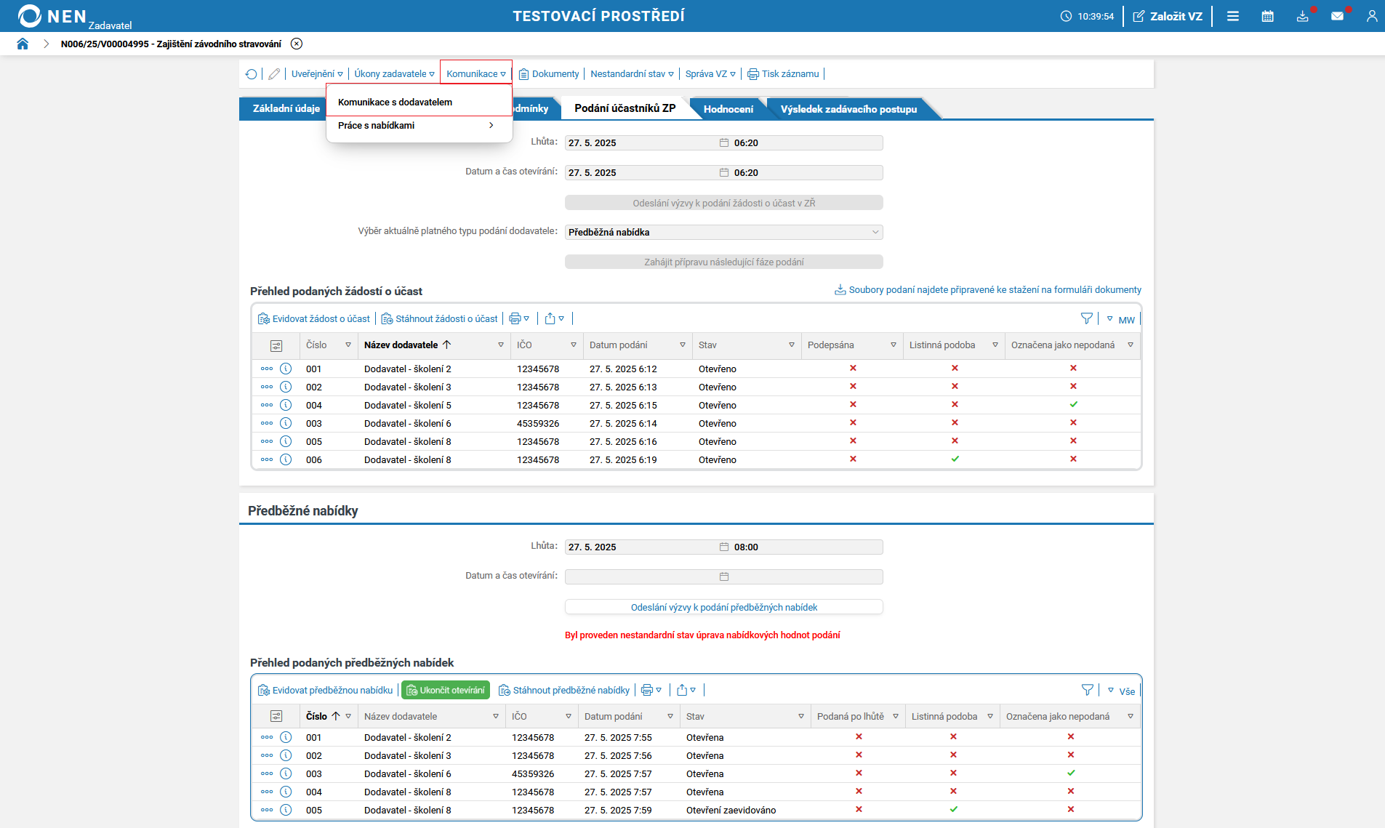The width and height of the screenshot is (1385, 828).
Task: Click the refresh icon in toolbar
Action: tap(252, 74)
